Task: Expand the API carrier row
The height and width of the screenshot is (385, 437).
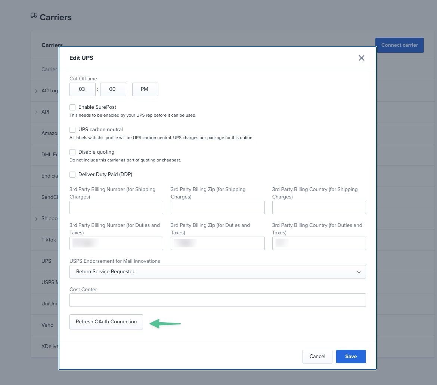Action: point(36,112)
